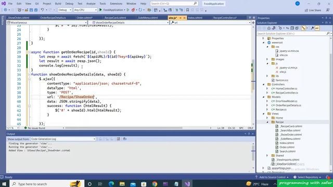This screenshot has height=187, width=333.
Task: Toggle pinned state of site.js tab
Action: pos(181,18)
